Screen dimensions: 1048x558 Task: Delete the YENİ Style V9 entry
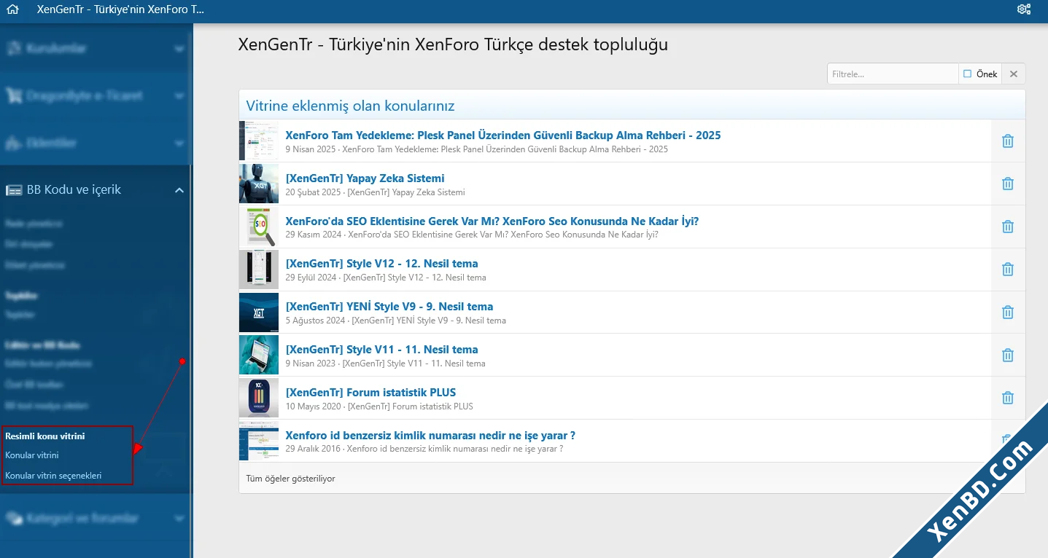[1007, 313]
